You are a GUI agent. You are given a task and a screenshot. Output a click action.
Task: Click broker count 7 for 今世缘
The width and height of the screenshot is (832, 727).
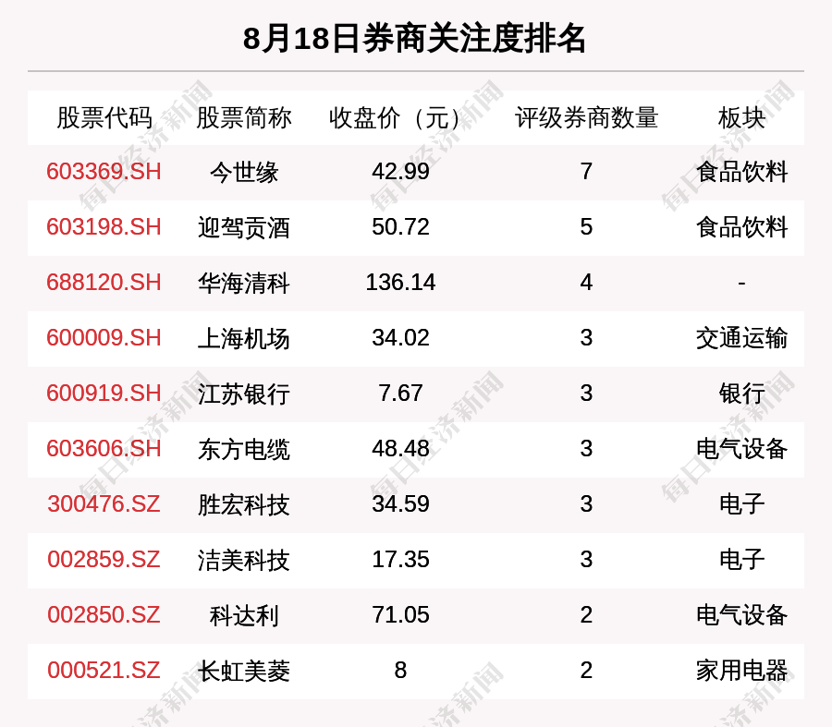[x=586, y=172]
